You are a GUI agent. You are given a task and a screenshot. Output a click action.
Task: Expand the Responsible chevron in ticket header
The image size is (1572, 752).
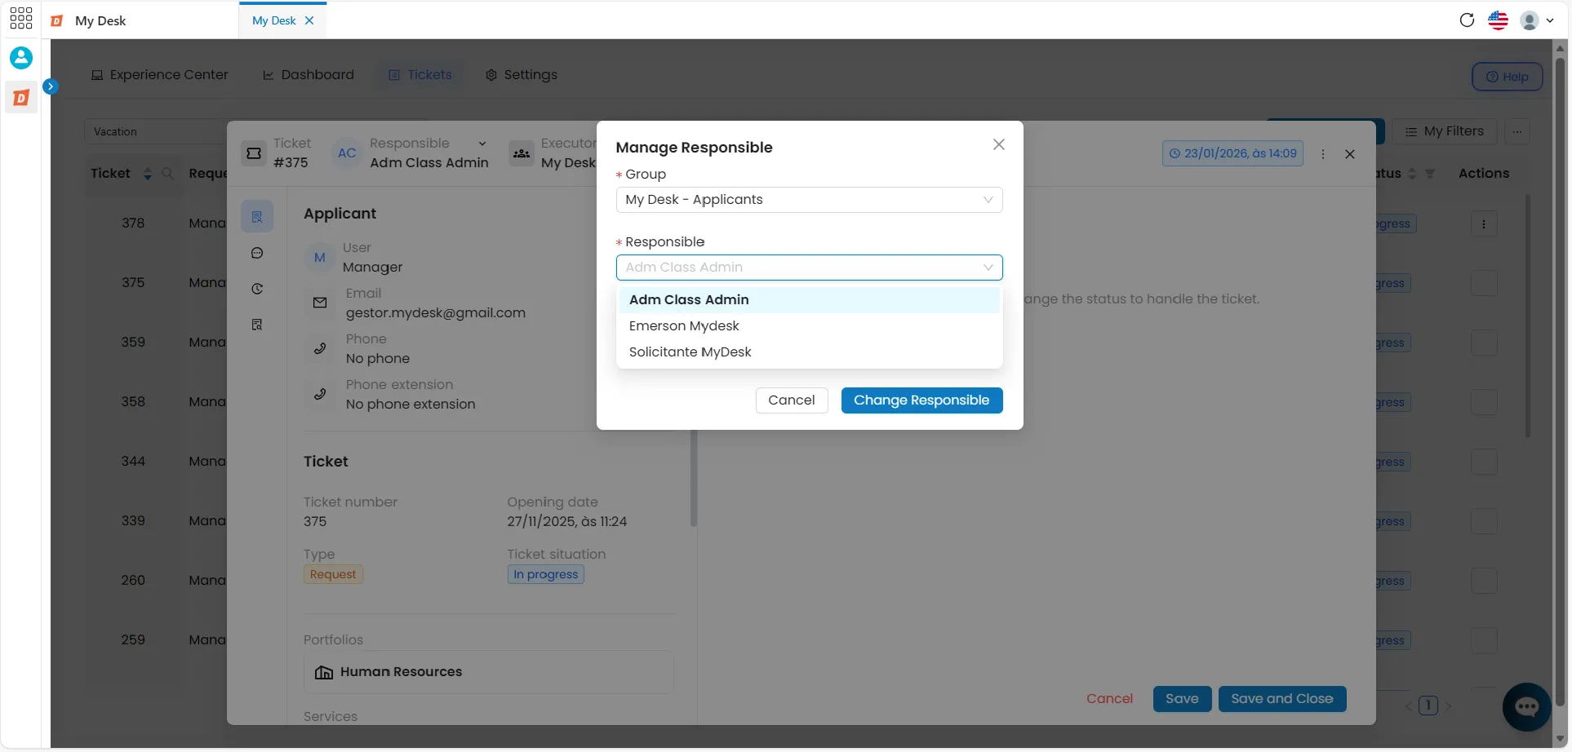[x=482, y=144]
